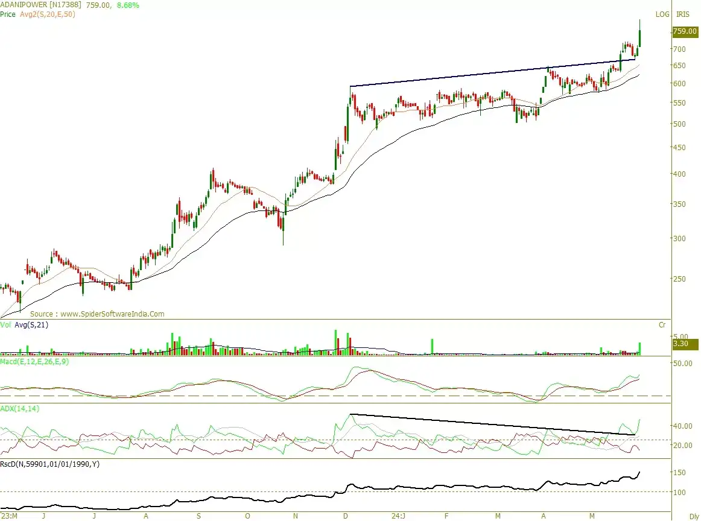This screenshot has width=701, height=521.
Task: Select the 300 price axis label
Action: (679, 239)
